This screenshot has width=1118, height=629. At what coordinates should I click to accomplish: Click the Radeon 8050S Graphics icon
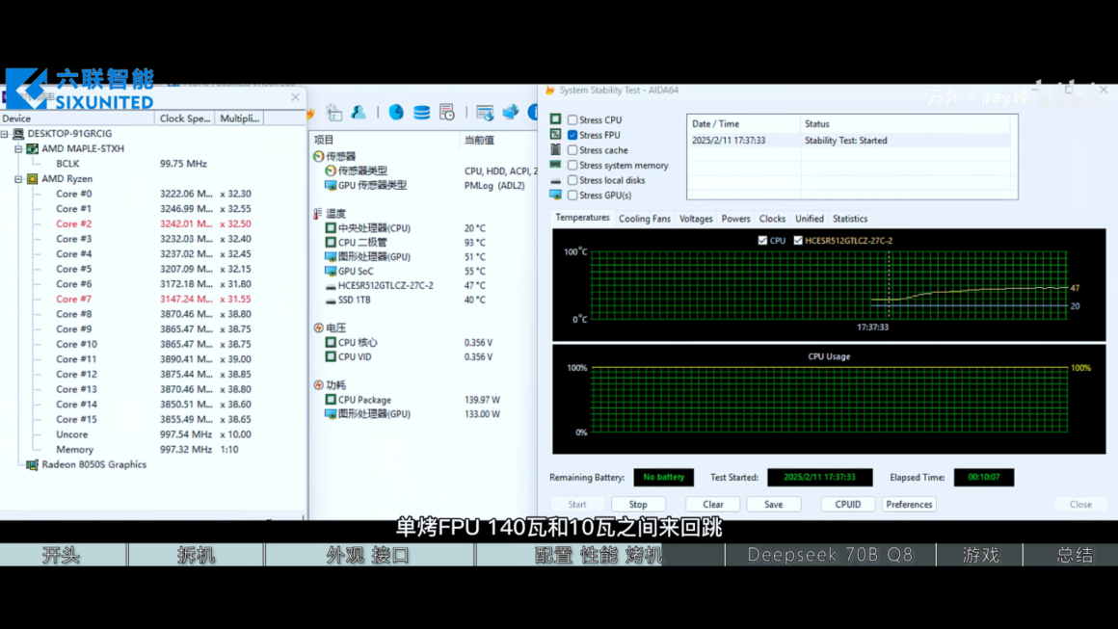(x=32, y=464)
